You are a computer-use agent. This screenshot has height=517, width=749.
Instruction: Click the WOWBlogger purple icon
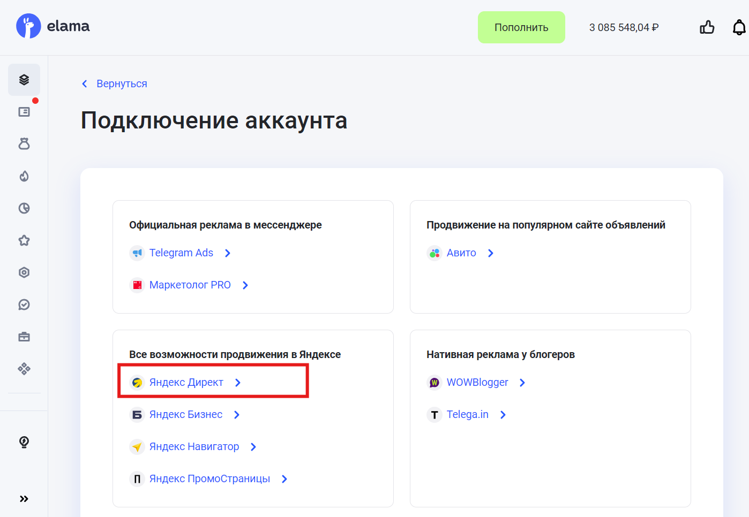(435, 383)
